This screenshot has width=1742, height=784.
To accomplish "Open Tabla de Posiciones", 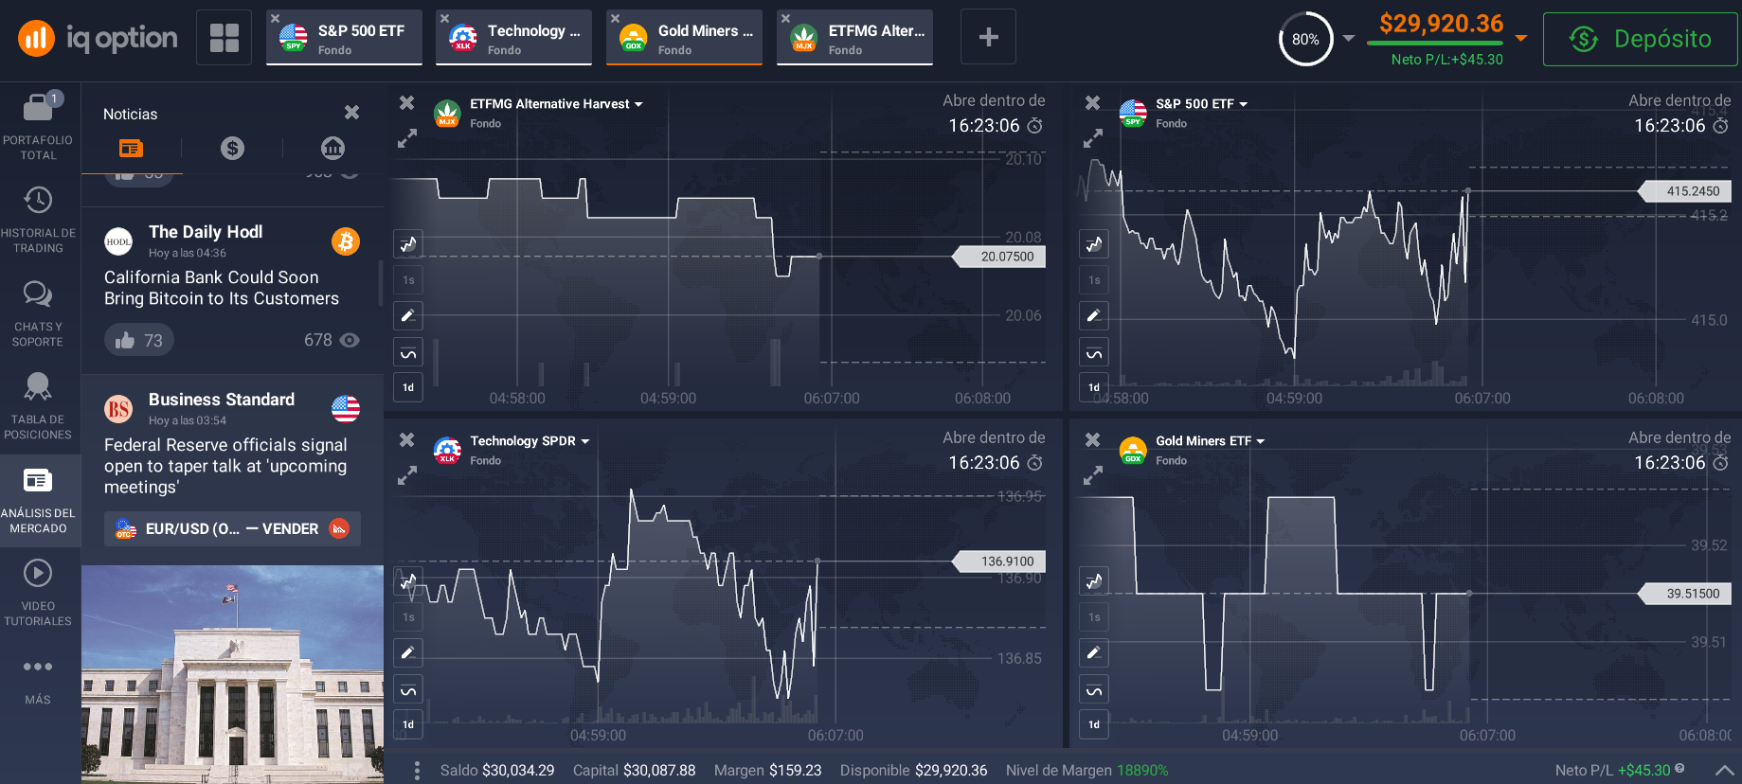I will (38, 406).
